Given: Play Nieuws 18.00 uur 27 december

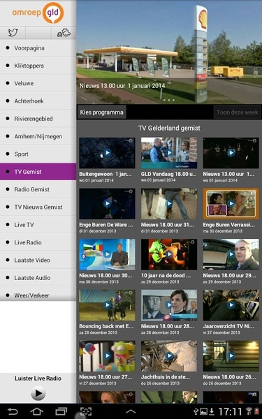Looking at the screenshot, I should [107, 356].
